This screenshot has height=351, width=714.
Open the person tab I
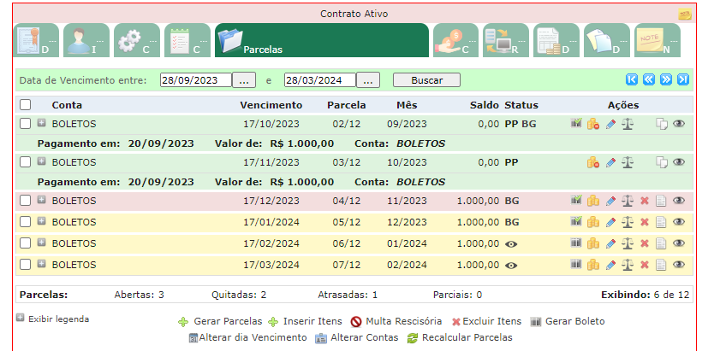(86, 40)
